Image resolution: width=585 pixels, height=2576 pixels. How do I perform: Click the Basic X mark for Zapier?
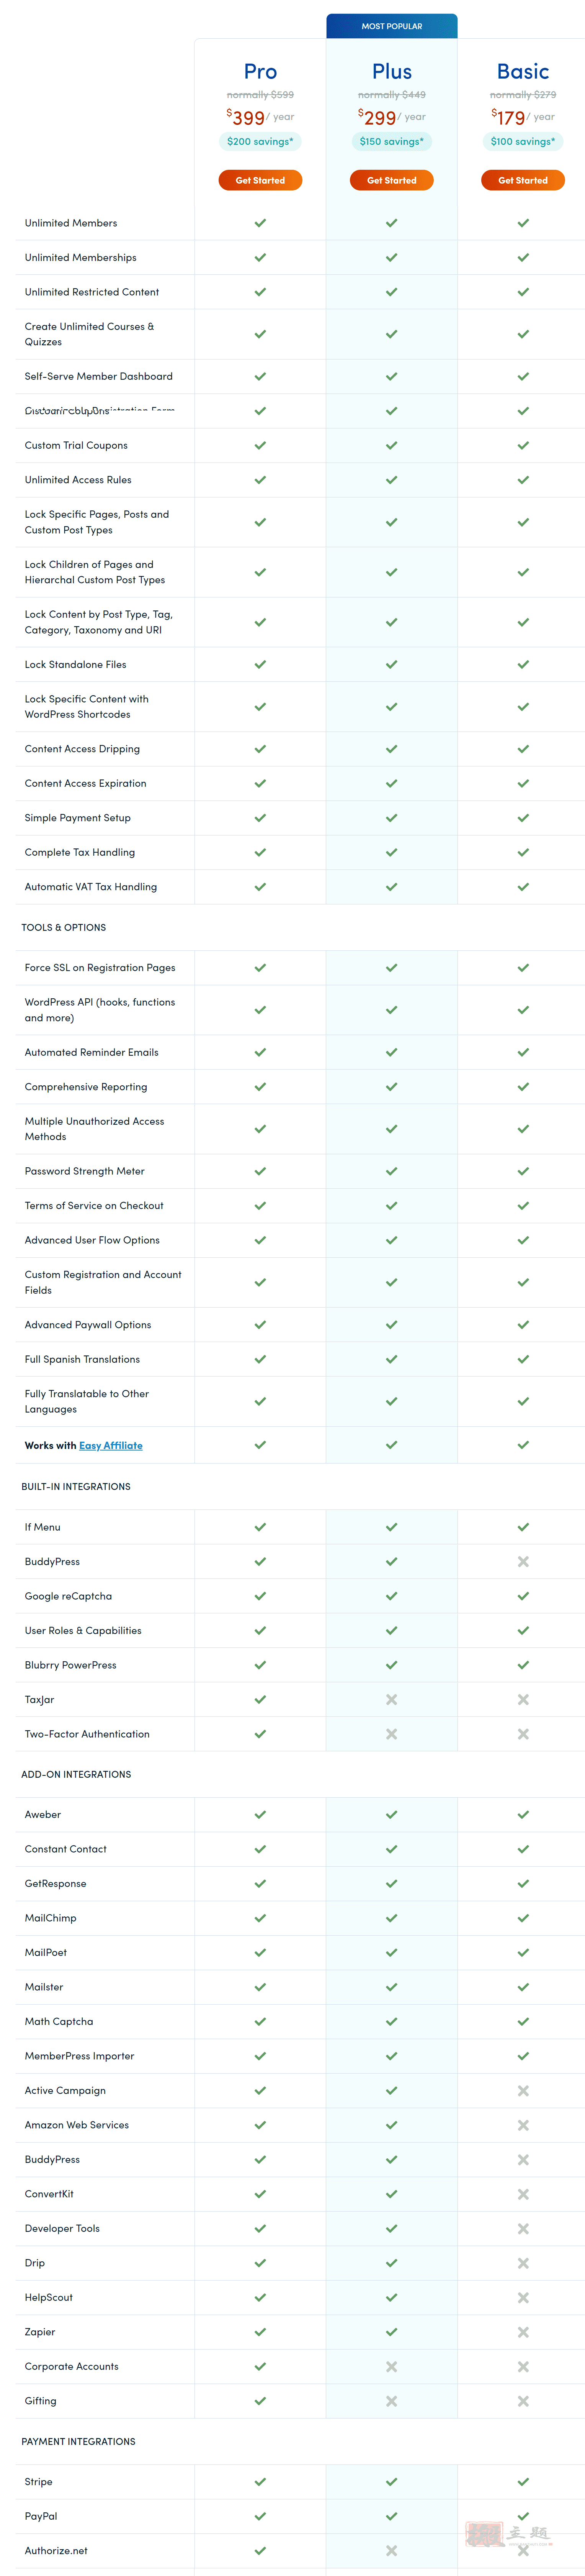pyautogui.click(x=523, y=2331)
